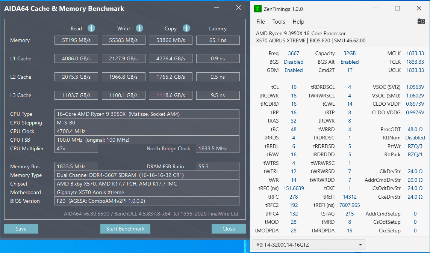Select the Memory Read value 57195 MB/s
Image resolution: width=430 pixels, height=253 pixels.
tap(76, 40)
